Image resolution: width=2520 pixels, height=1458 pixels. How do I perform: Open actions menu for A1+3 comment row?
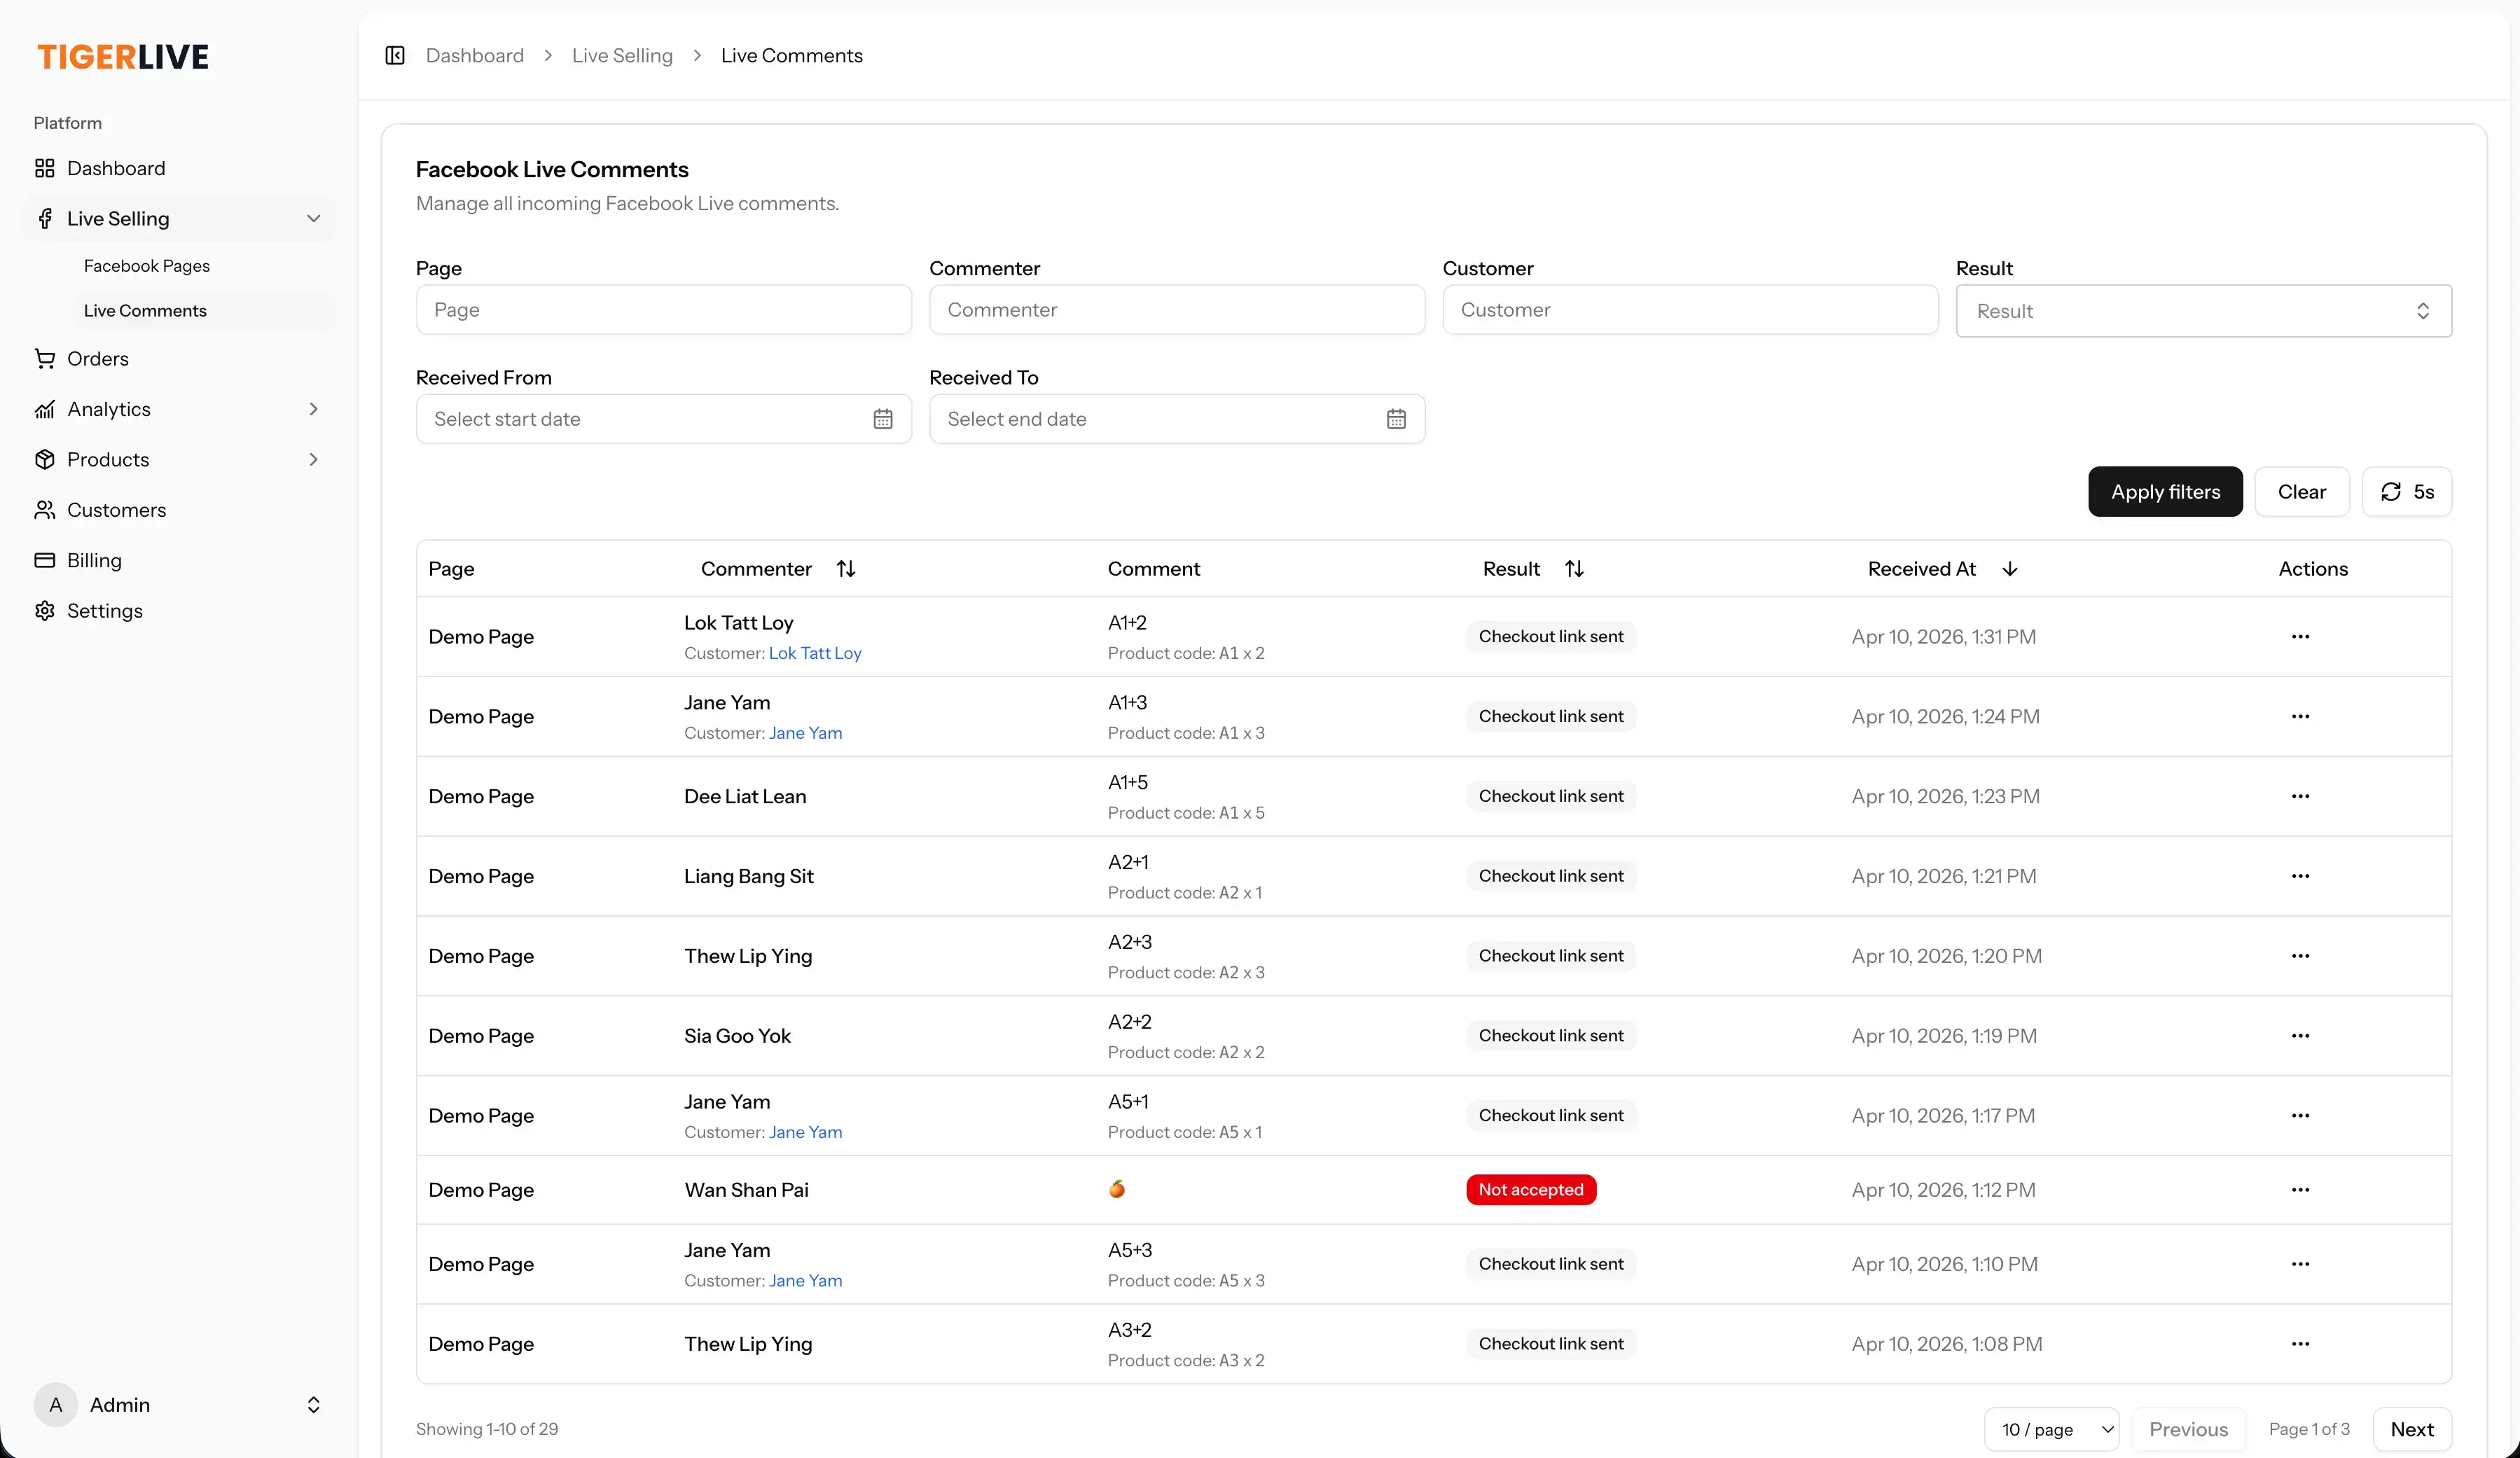point(2300,716)
